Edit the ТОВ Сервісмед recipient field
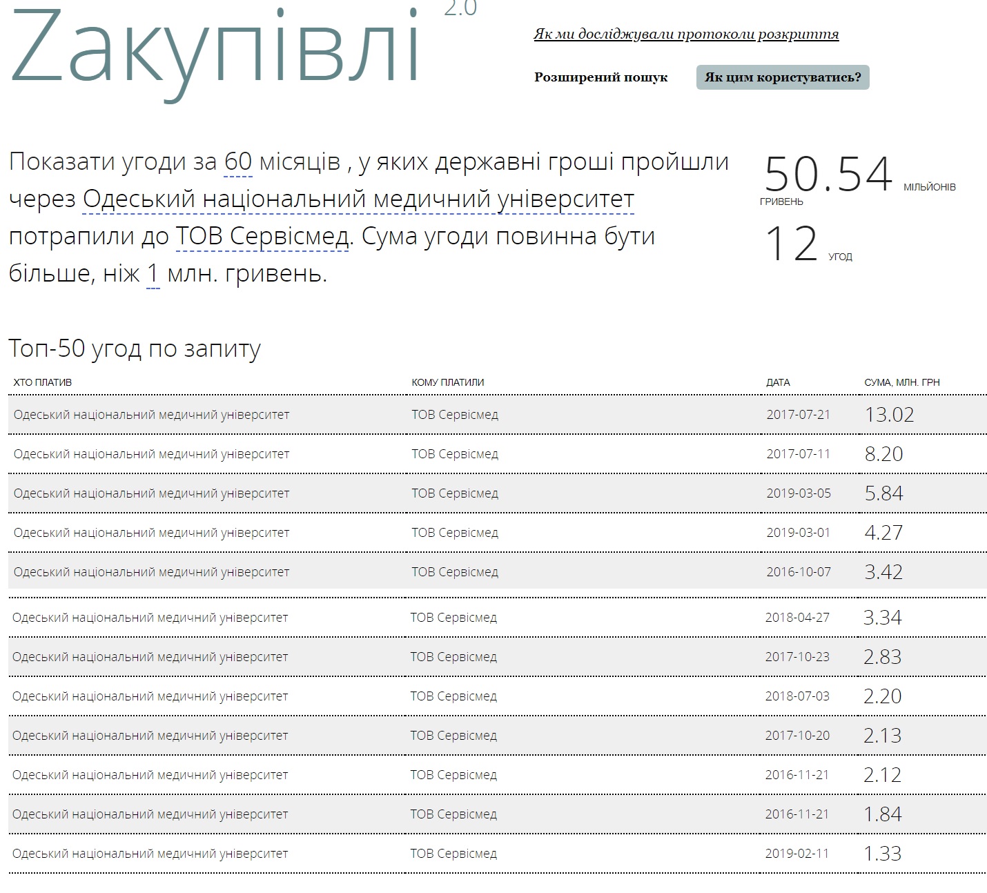This screenshot has width=987, height=893. tap(262, 237)
